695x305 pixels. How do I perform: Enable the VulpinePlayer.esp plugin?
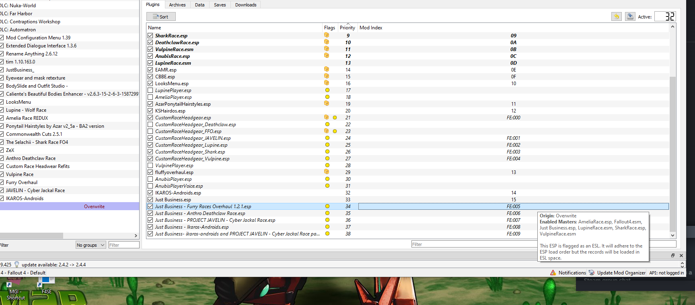tap(150, 165)
